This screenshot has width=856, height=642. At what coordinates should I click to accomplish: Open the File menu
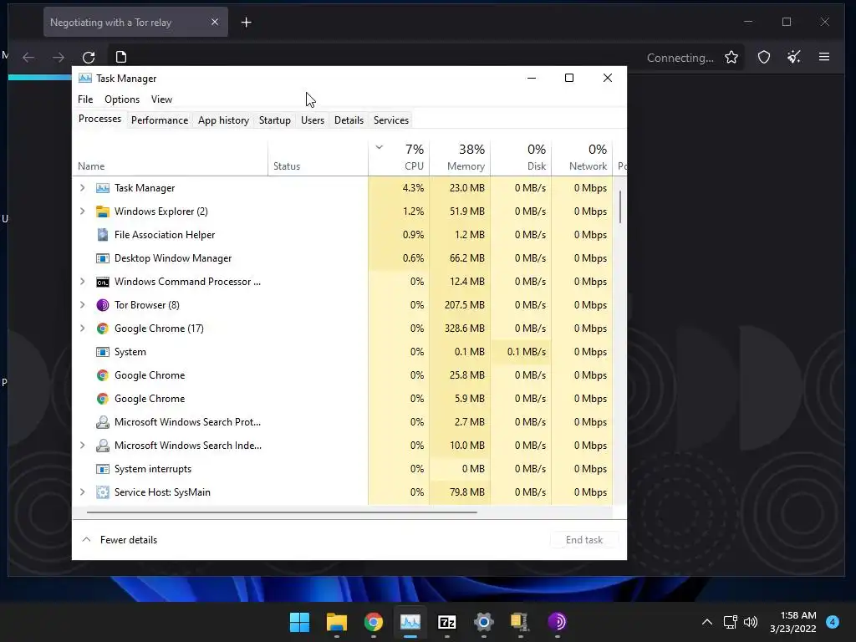(x=85, y=99)
